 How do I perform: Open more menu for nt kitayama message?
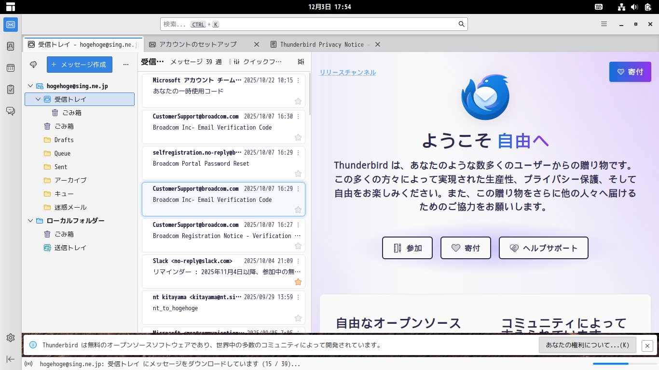tap(298, 297)
